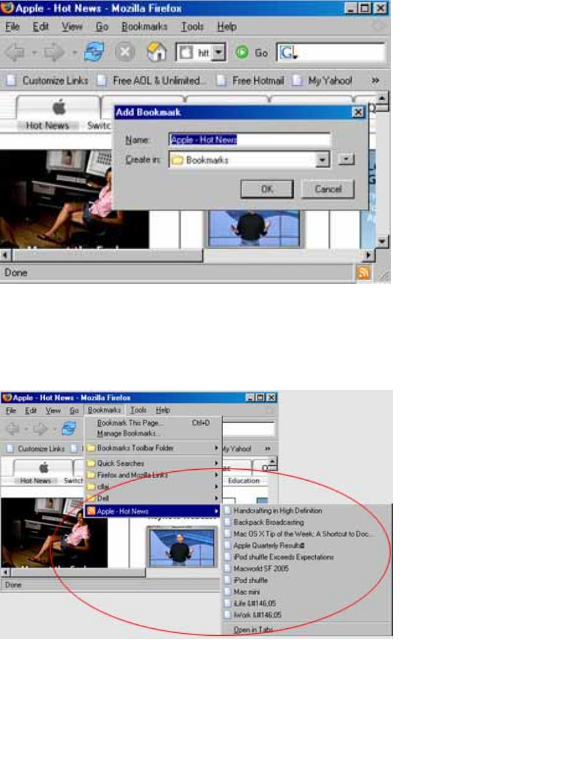Click vertical scrollbar up arrow in the top window
Image resolution: width=587 pixels, height=757 pixels.
(382, 99)
